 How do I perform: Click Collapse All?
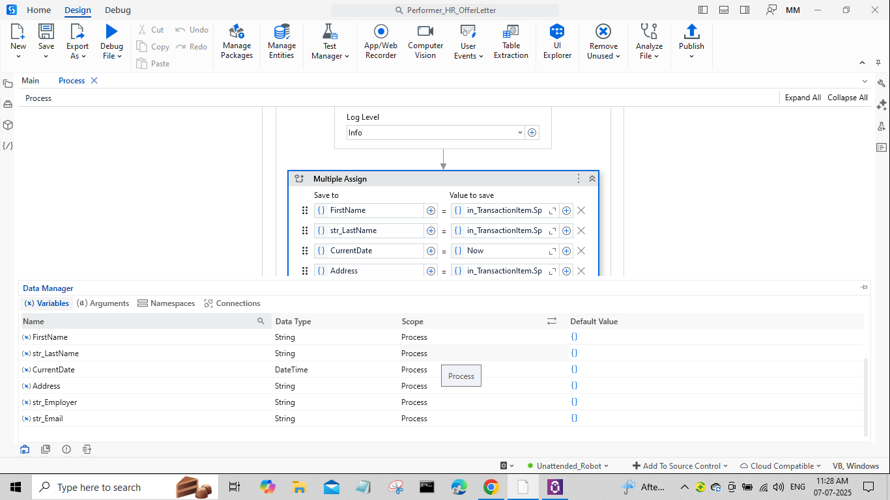point(848,98)
